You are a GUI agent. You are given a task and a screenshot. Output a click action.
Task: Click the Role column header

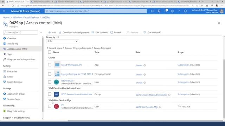pyautogui.click(x=138, y=52)
